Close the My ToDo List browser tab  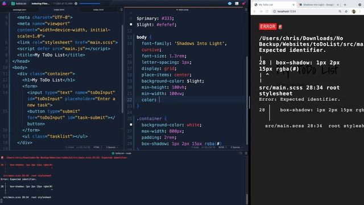pos(293,5)
